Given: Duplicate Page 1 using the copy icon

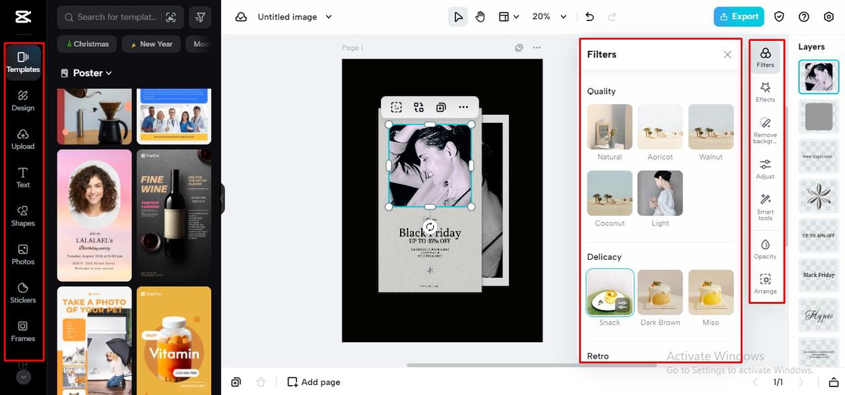Looking at the screenshot, I should click(520, 47).
